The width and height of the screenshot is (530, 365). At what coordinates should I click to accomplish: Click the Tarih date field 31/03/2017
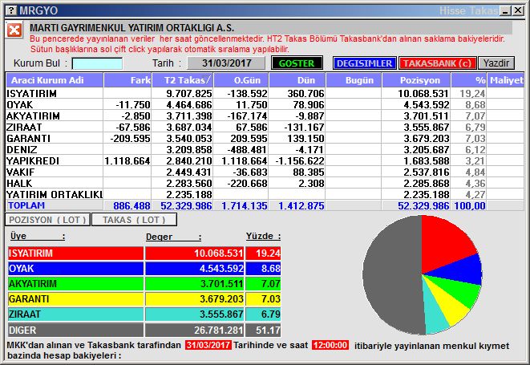(x=226, y=63)
